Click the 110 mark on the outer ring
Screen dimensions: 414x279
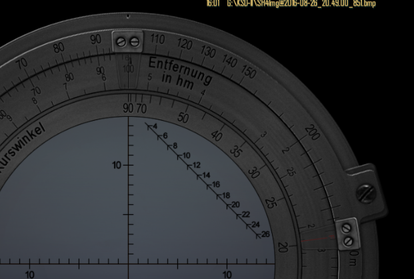(x=157, y=39)
